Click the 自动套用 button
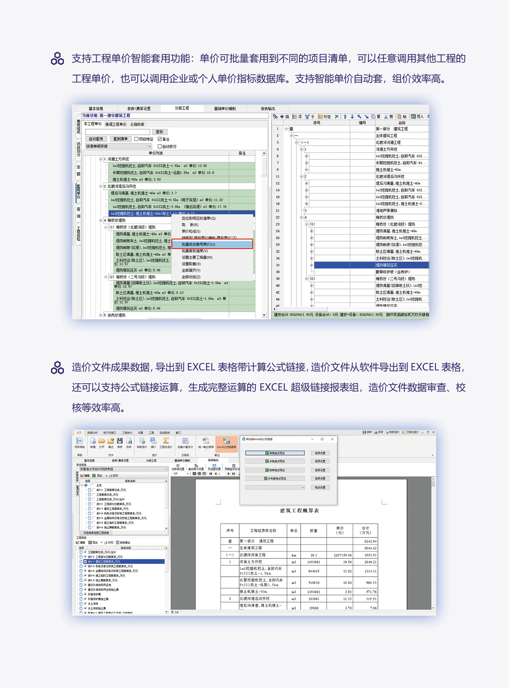The width and height of the screenshot is (509, 688). 96,139
